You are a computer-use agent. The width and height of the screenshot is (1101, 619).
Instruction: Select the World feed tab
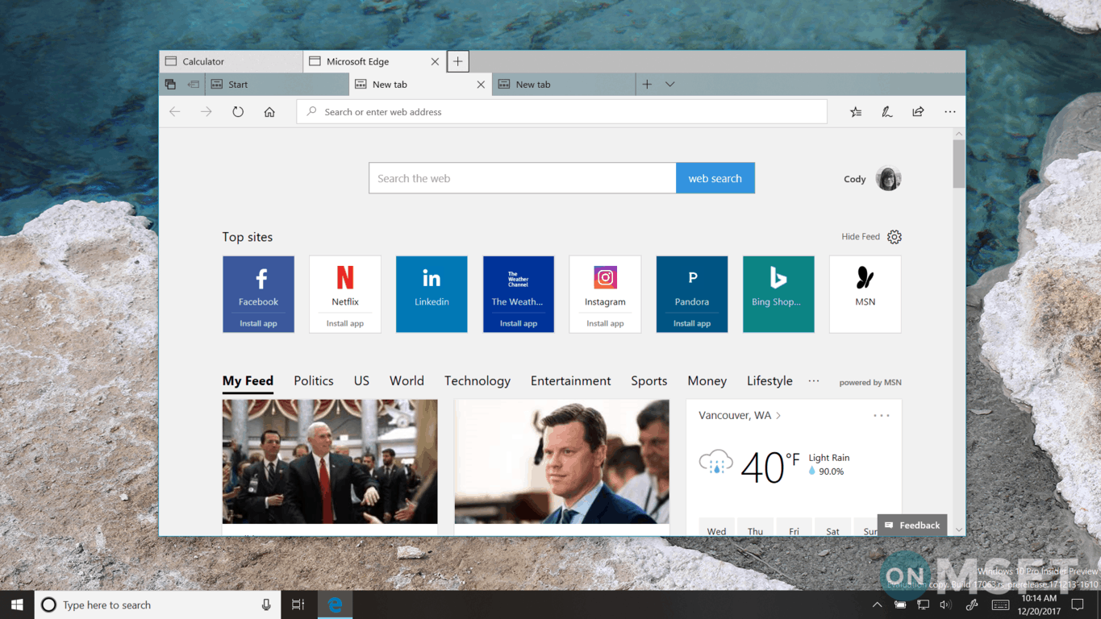(407, 381)
